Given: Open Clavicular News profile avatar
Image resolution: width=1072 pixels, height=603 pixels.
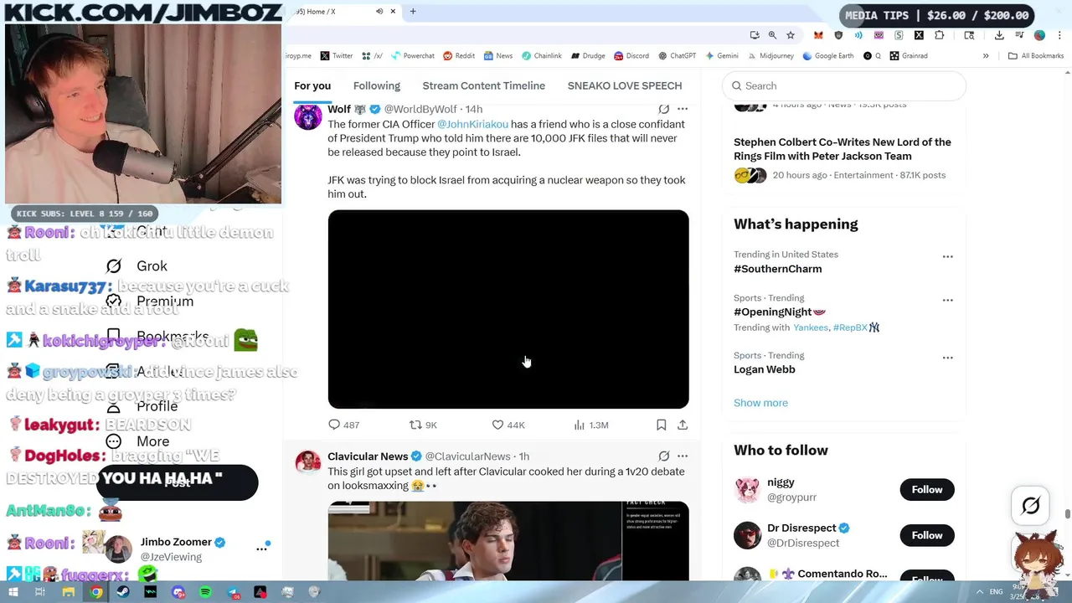Looking at the screenshot, I should pos(307,462).
